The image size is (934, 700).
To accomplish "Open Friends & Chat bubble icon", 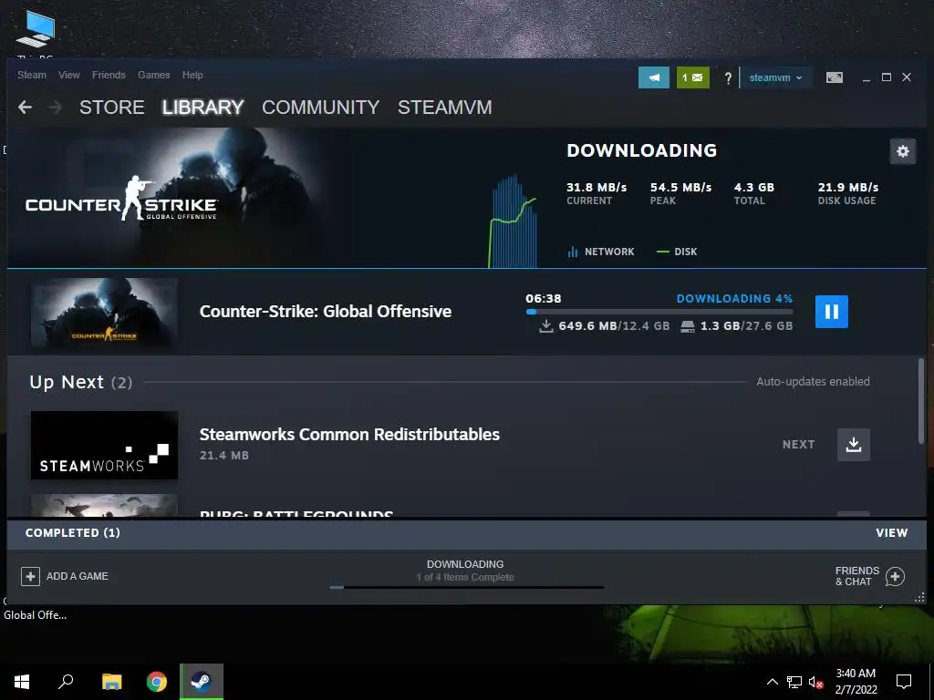I will click(x=895, y=576).
